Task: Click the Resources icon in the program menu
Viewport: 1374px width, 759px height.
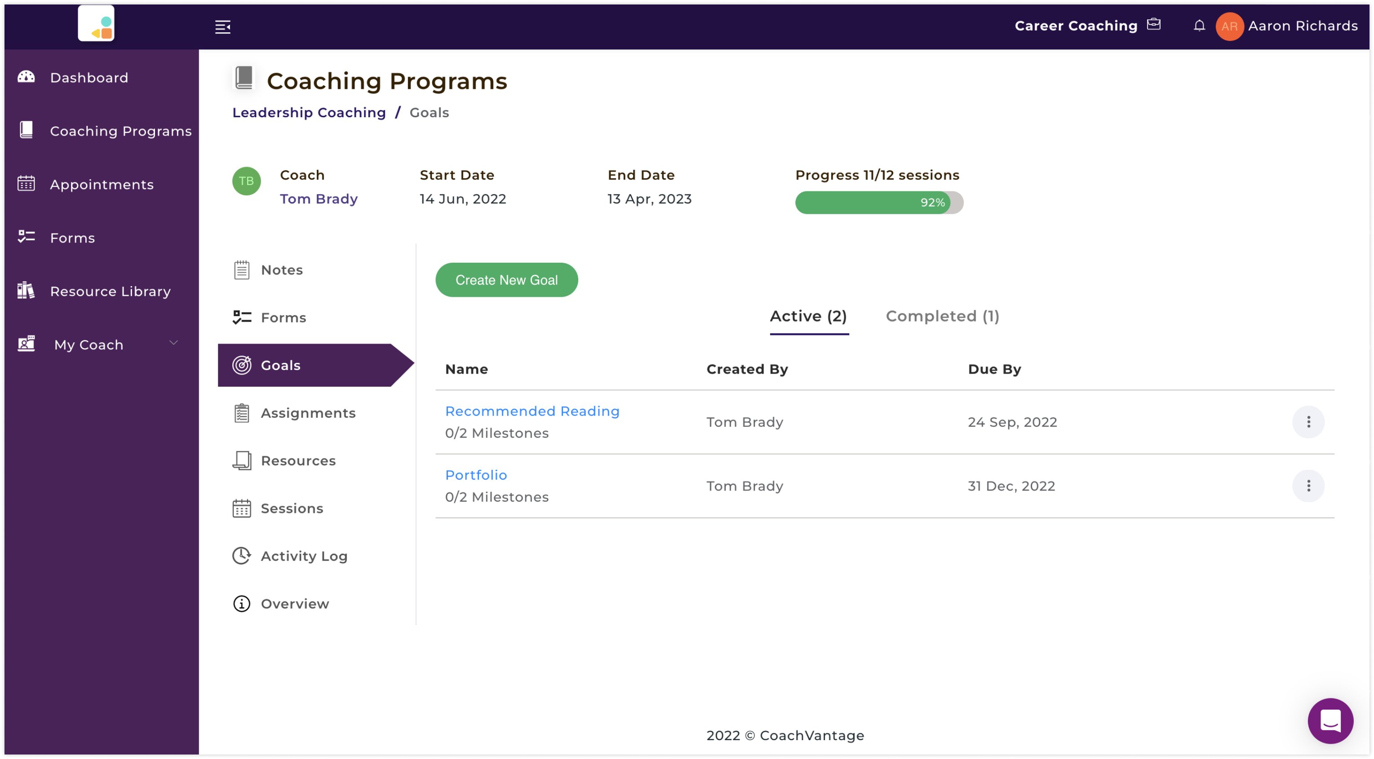Action: 242,460
